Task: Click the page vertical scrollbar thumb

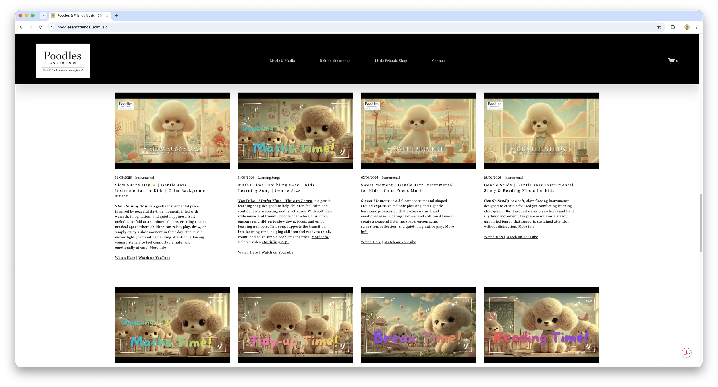Action: coord(701,222)
